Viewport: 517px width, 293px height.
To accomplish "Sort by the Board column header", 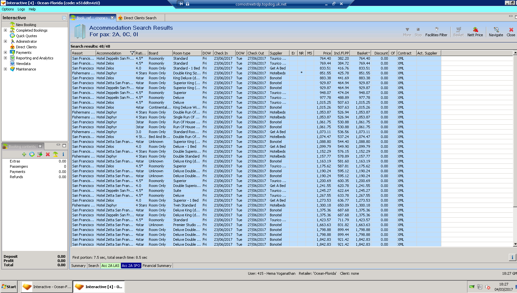I will [160, 53].
